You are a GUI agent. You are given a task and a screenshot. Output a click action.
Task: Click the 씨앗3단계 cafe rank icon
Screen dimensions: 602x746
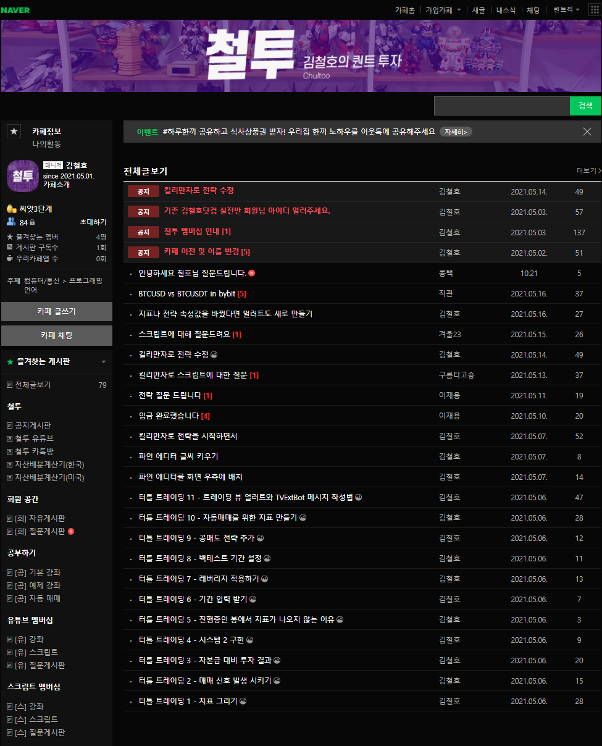[x=10, y=209]
